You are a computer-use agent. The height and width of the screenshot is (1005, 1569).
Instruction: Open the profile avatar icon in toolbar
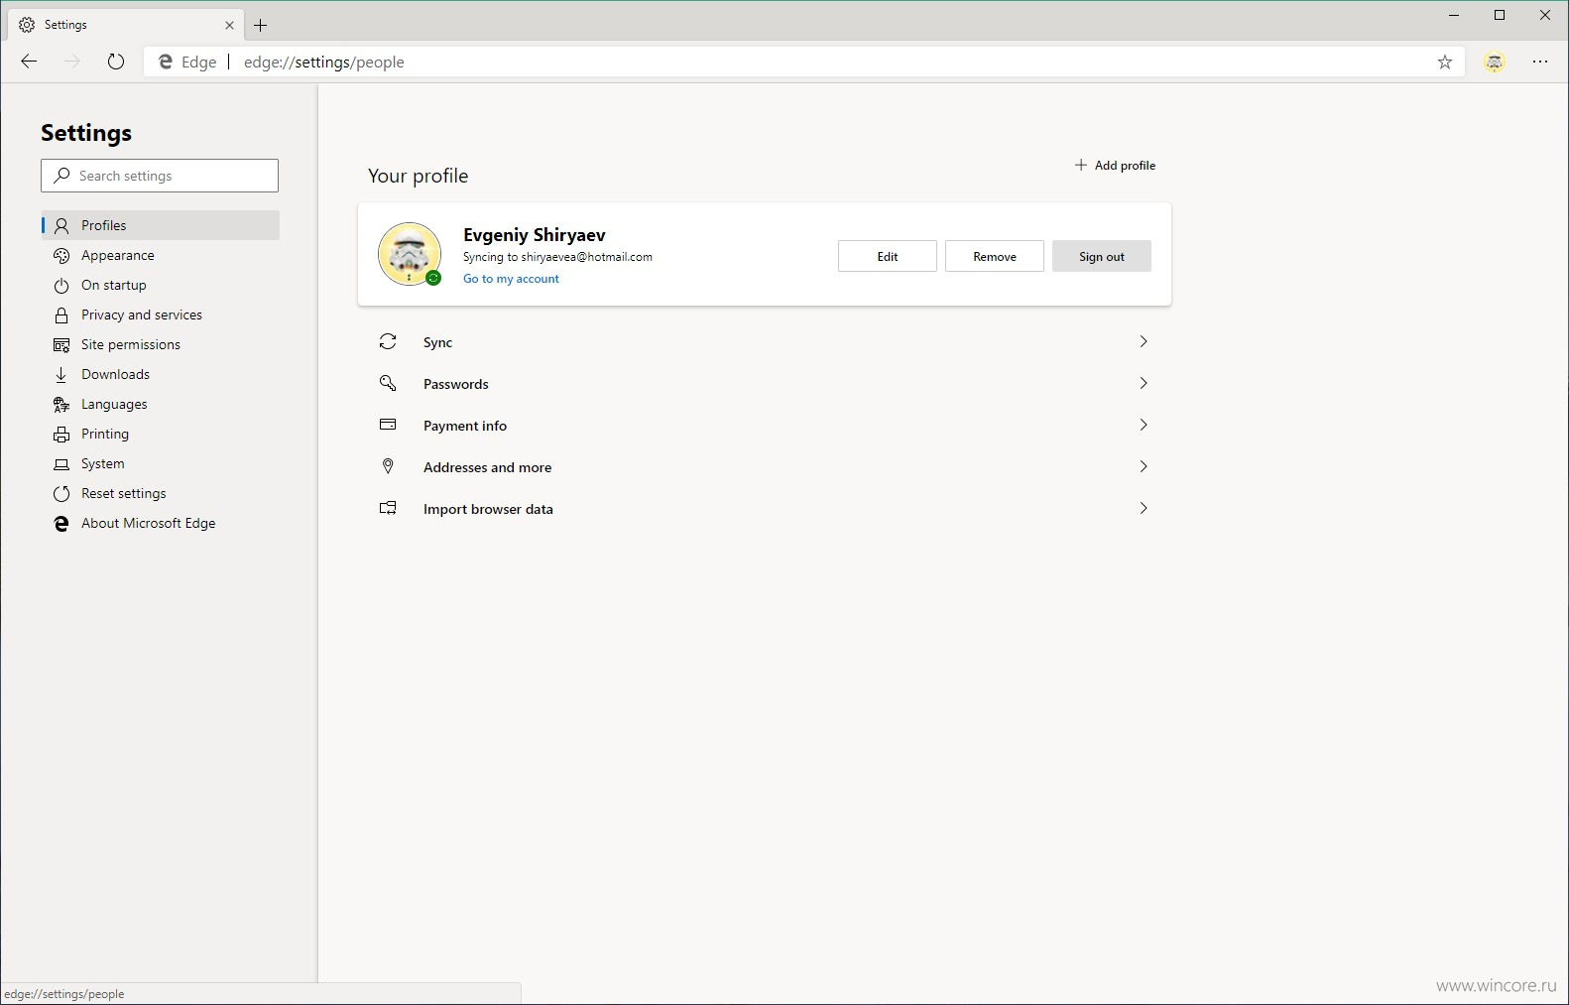[x=1495, y=62]
